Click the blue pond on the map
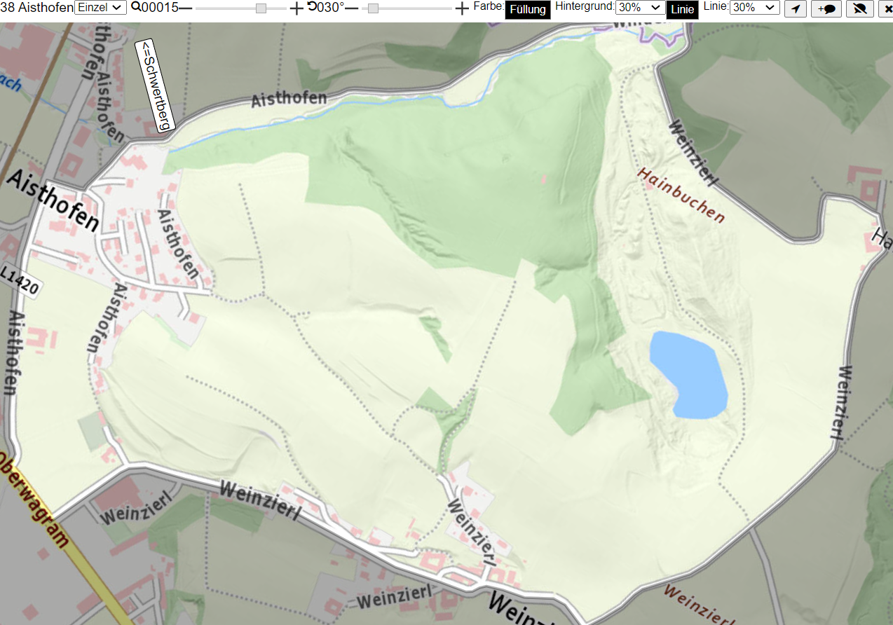 (x=688, y=375)
